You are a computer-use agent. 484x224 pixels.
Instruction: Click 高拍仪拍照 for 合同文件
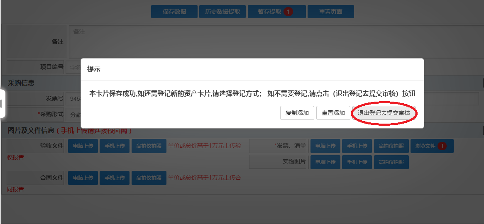149,178
